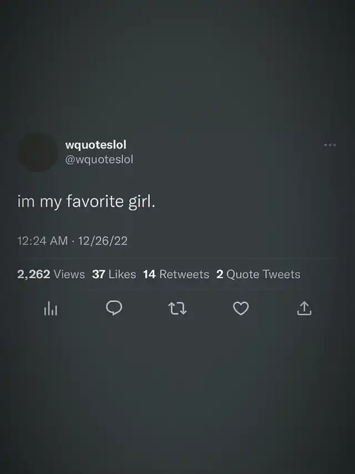Click the 2,262 view count number
355x474 pixels.
34,274
